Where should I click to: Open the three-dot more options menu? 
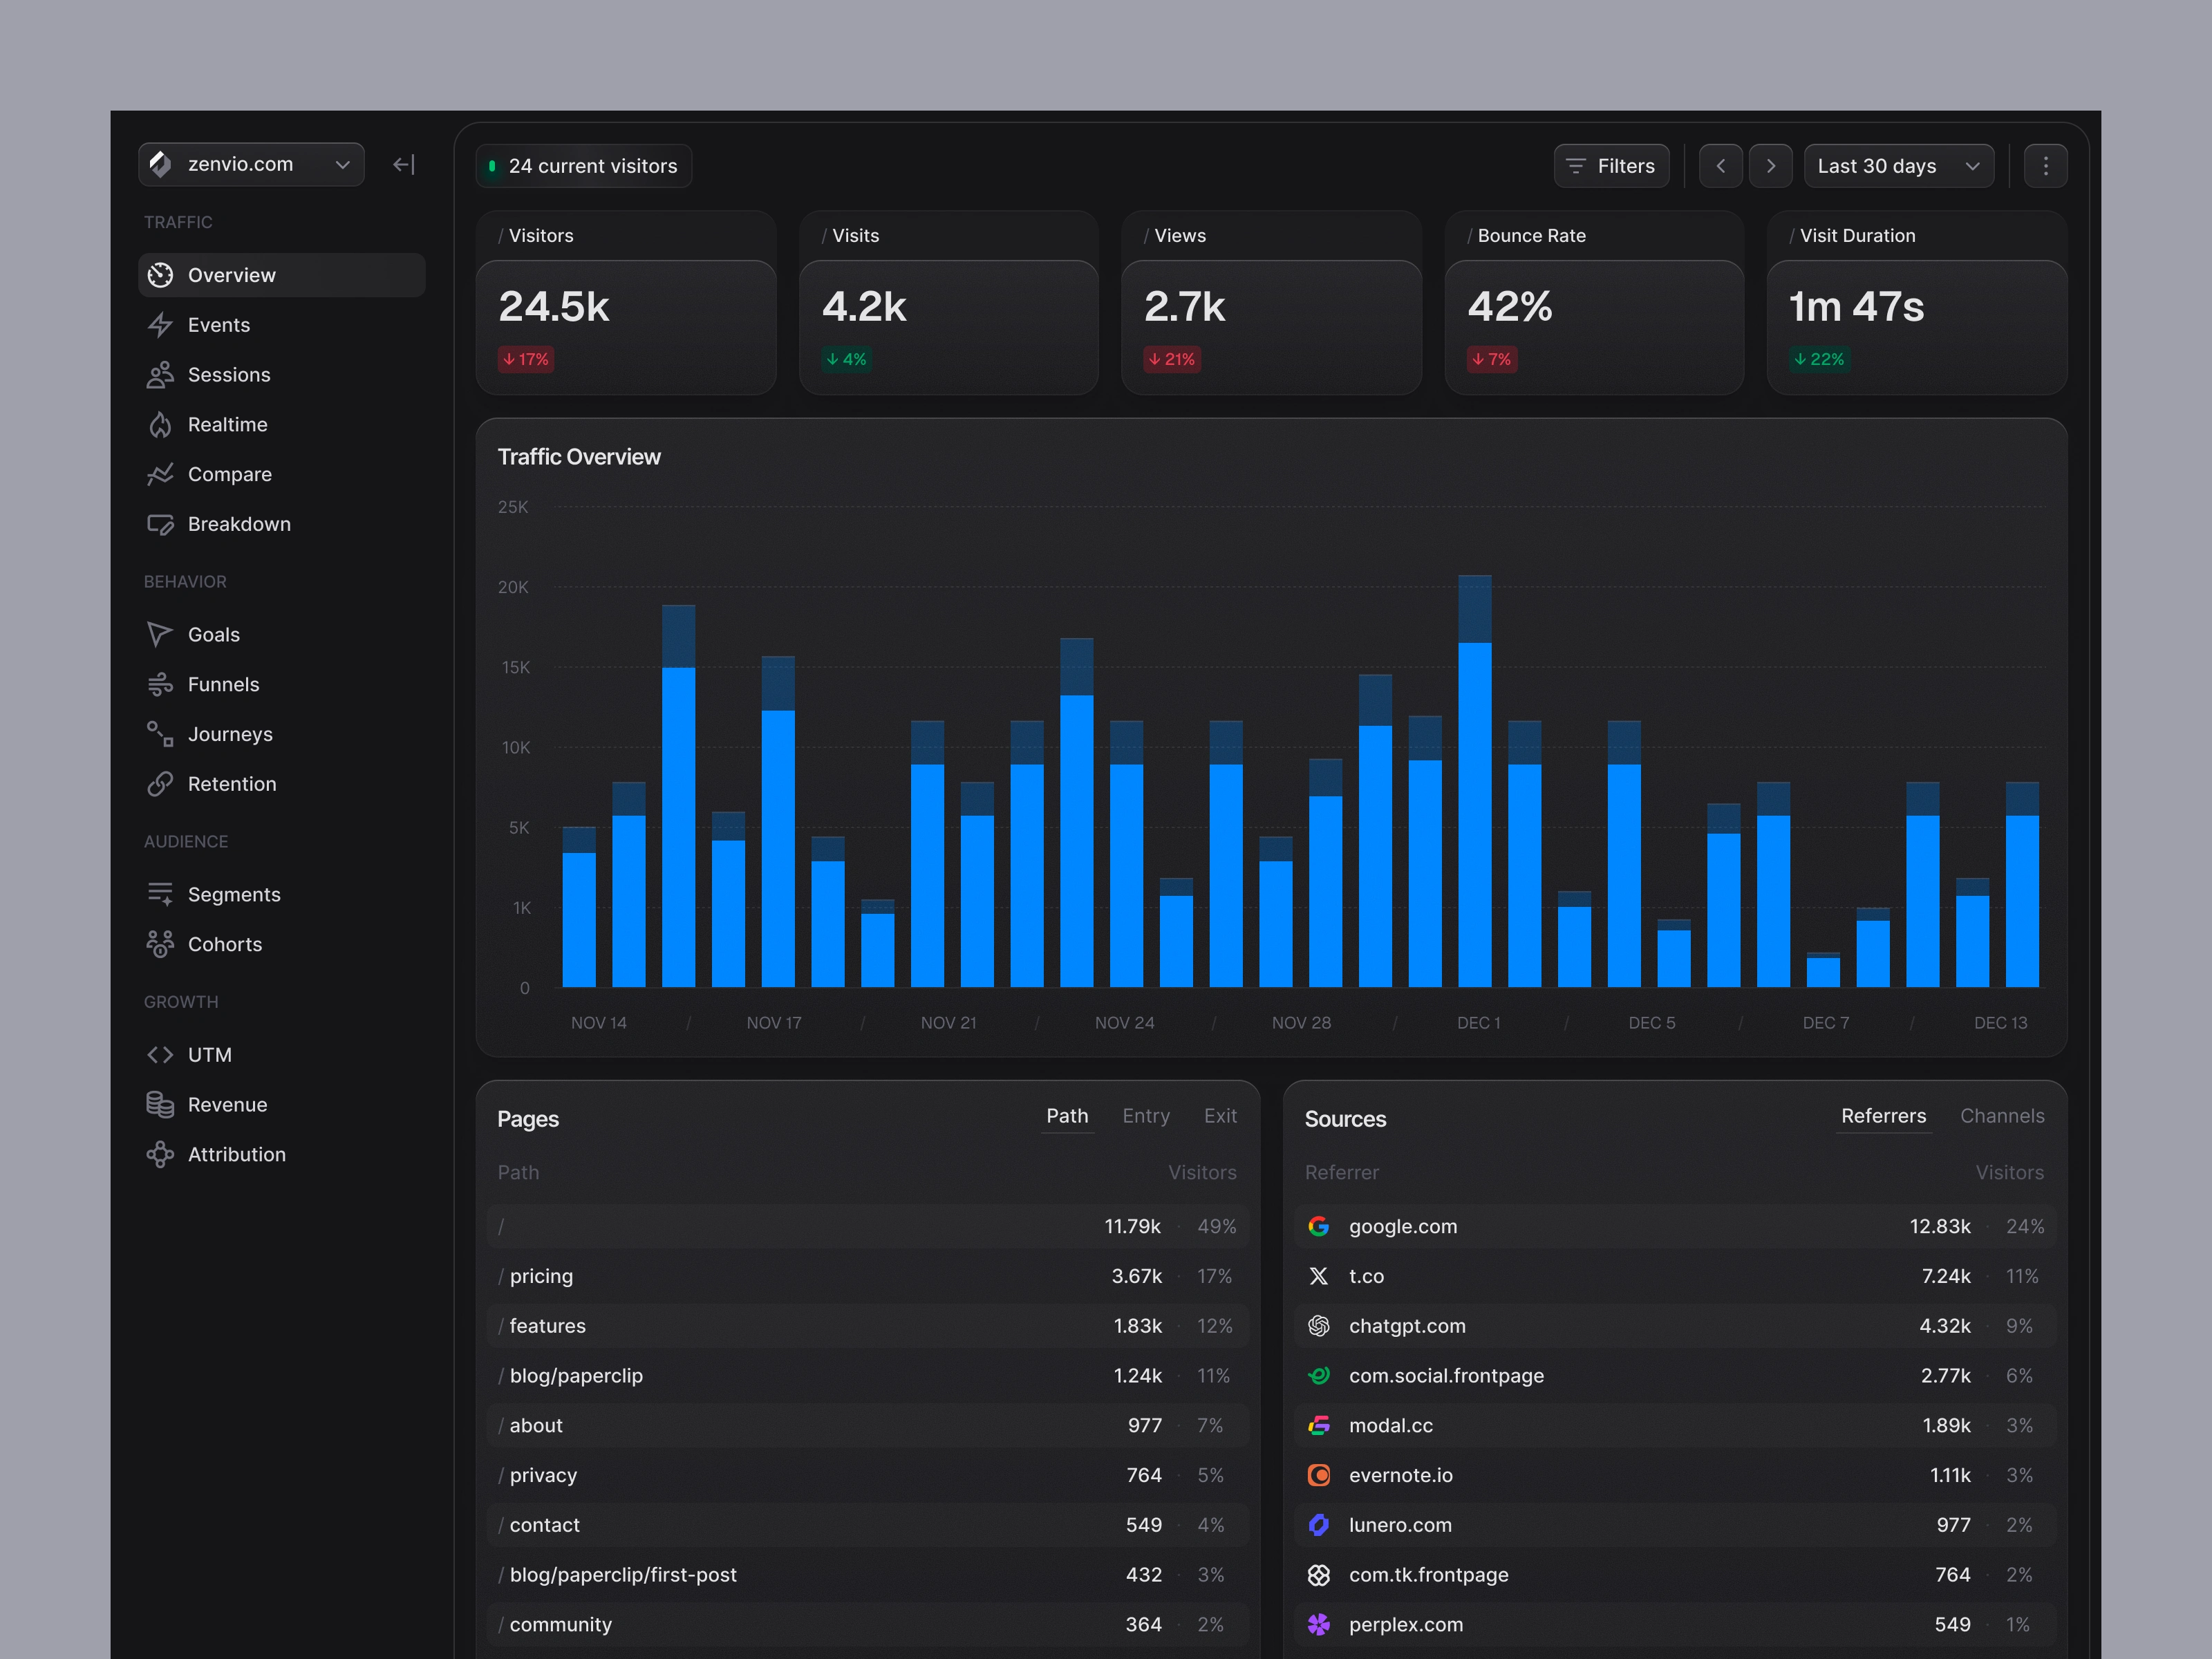(x=2045, y=166)
